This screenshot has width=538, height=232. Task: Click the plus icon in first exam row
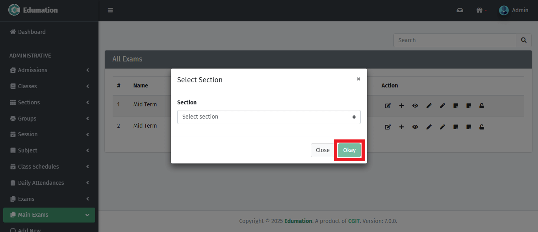(x=401, y=106)
